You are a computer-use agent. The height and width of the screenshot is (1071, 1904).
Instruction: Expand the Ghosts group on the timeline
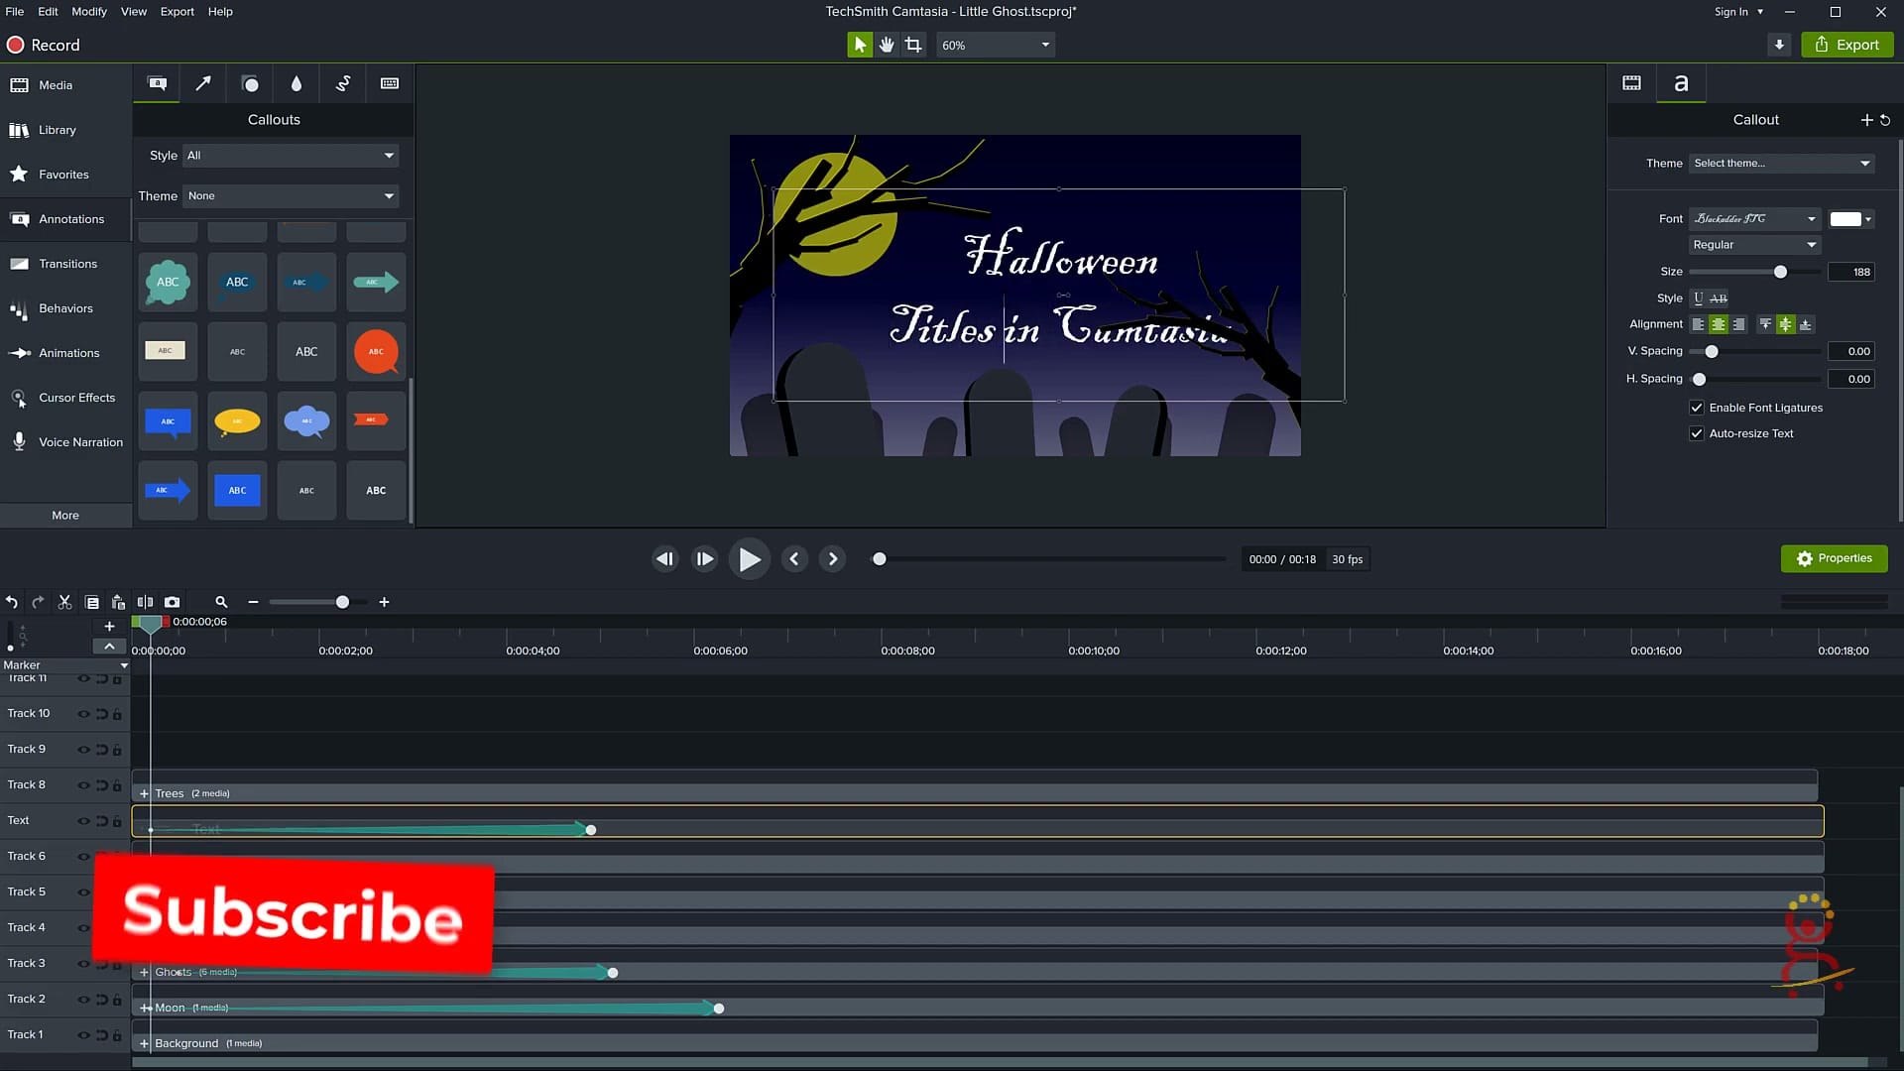coord(144,973)
